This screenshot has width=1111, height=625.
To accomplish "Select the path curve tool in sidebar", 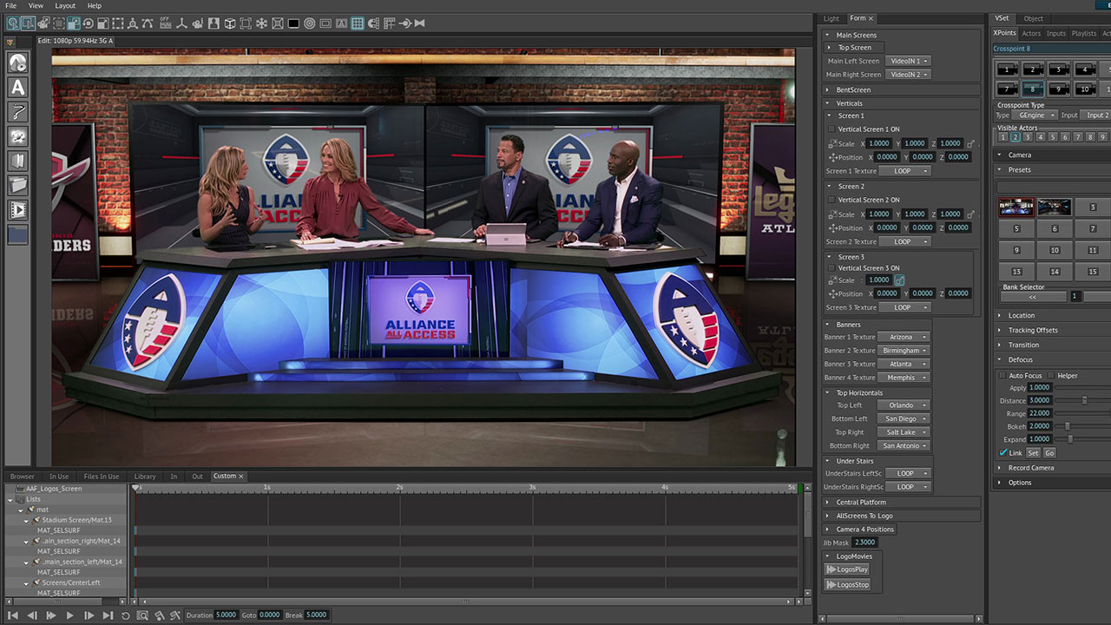I will click(17, 111).
